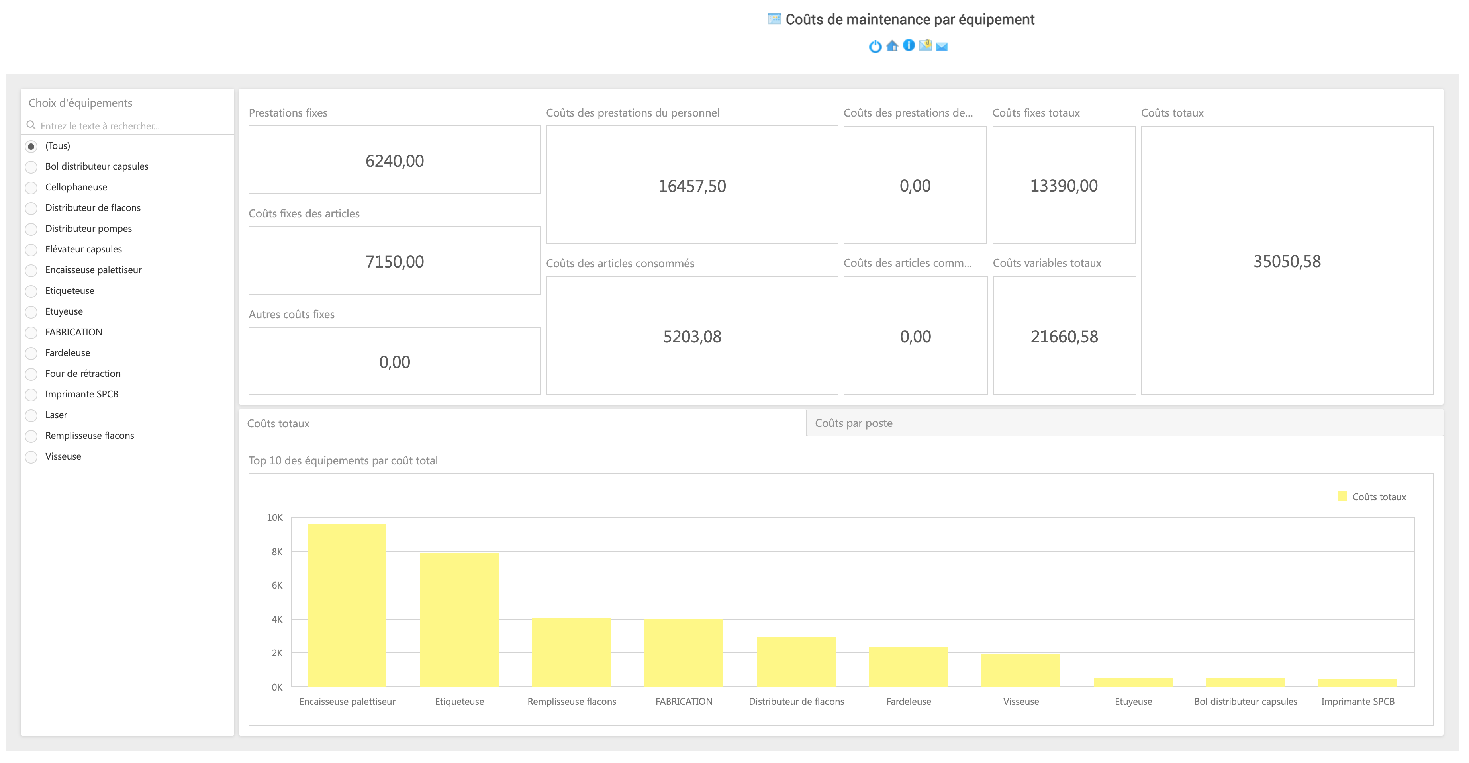Click the Encaisseuse palettiseur bar in chart
The width and height of the screenshot is (1469, 763).
pyautogui.click(x=347, y=605)
